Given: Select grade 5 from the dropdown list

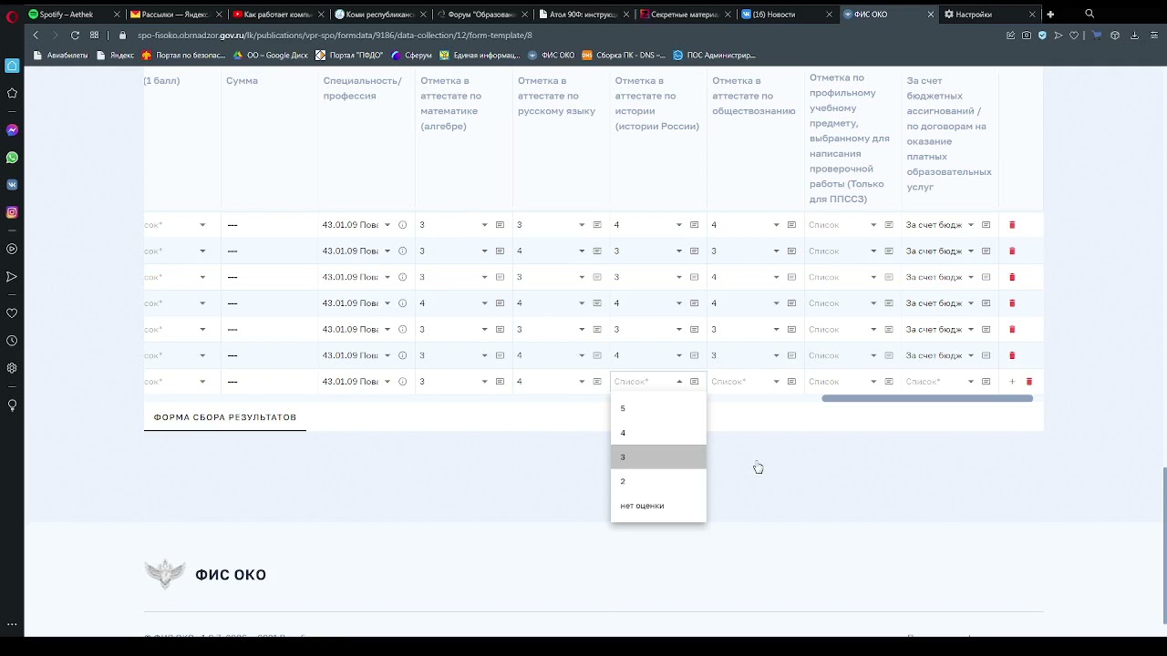Looking at the screenshot, I should [x=658, y=408].
